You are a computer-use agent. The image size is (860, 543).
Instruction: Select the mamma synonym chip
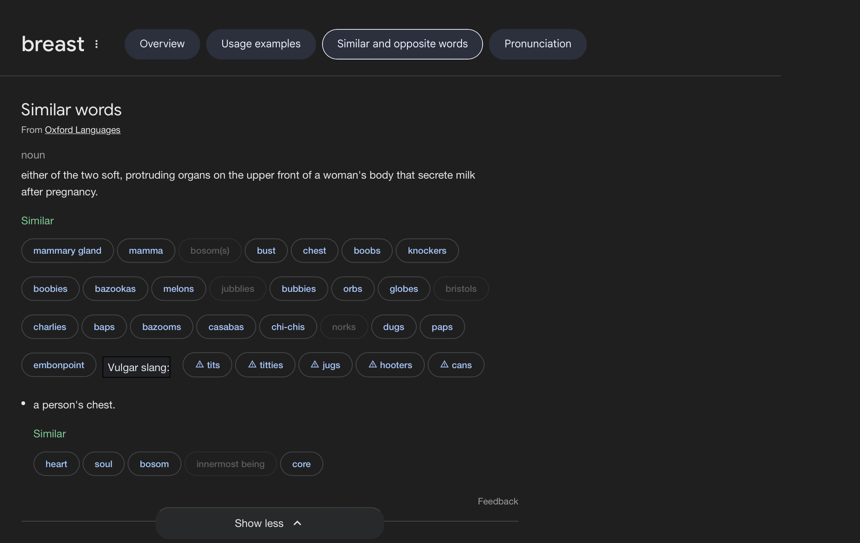click(146, 251)
